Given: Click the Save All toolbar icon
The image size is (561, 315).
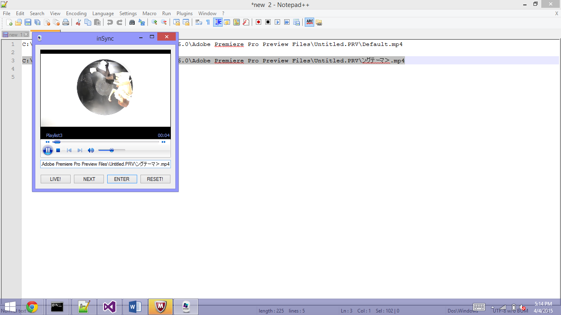Looking at the screenshot, I should (x=37, y=22).
